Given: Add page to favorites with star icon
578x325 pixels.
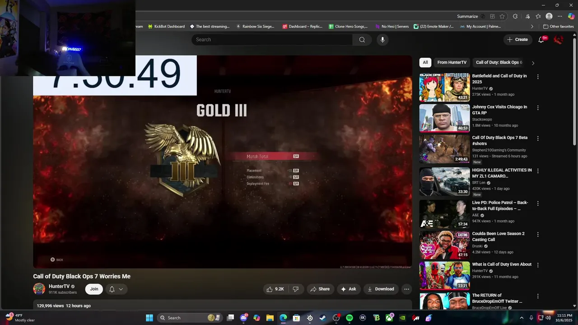Looking at the screenshot, I should click(502, 16).
